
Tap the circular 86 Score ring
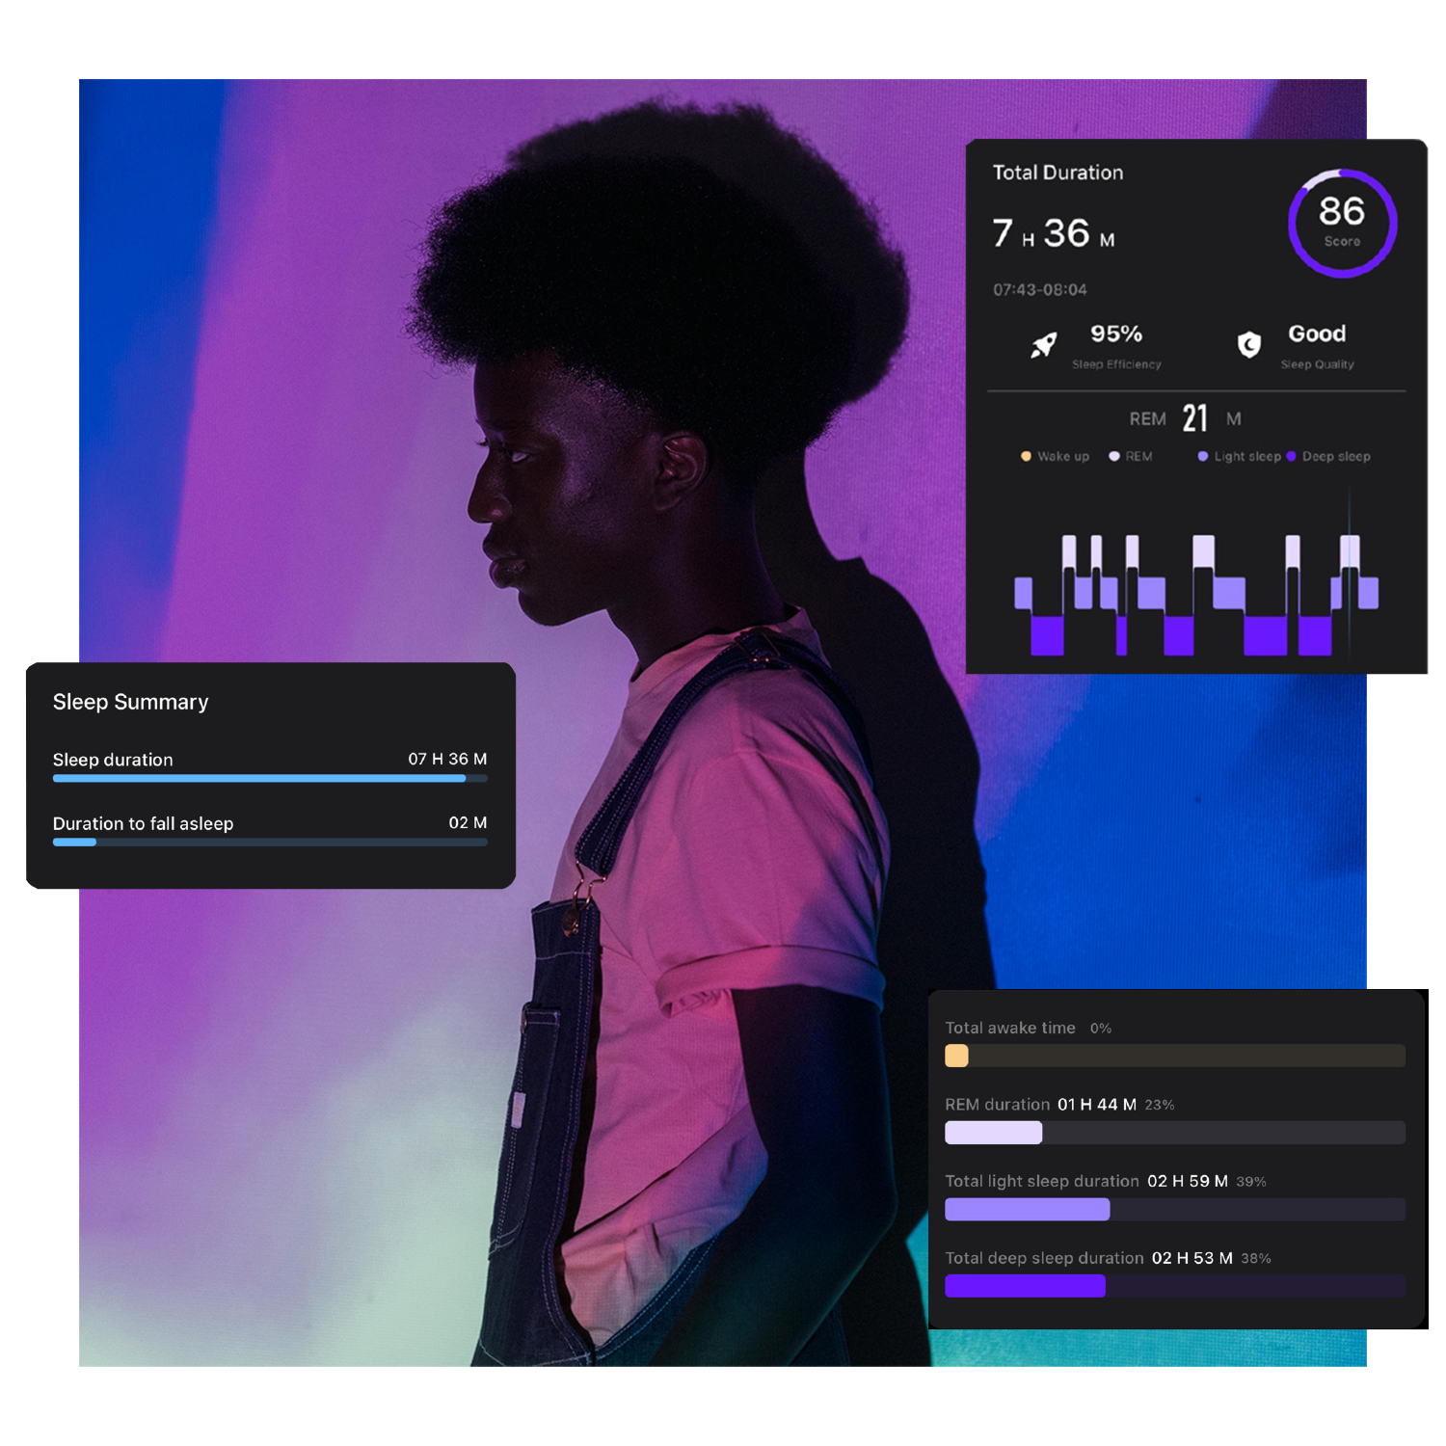pos(1342,223)
